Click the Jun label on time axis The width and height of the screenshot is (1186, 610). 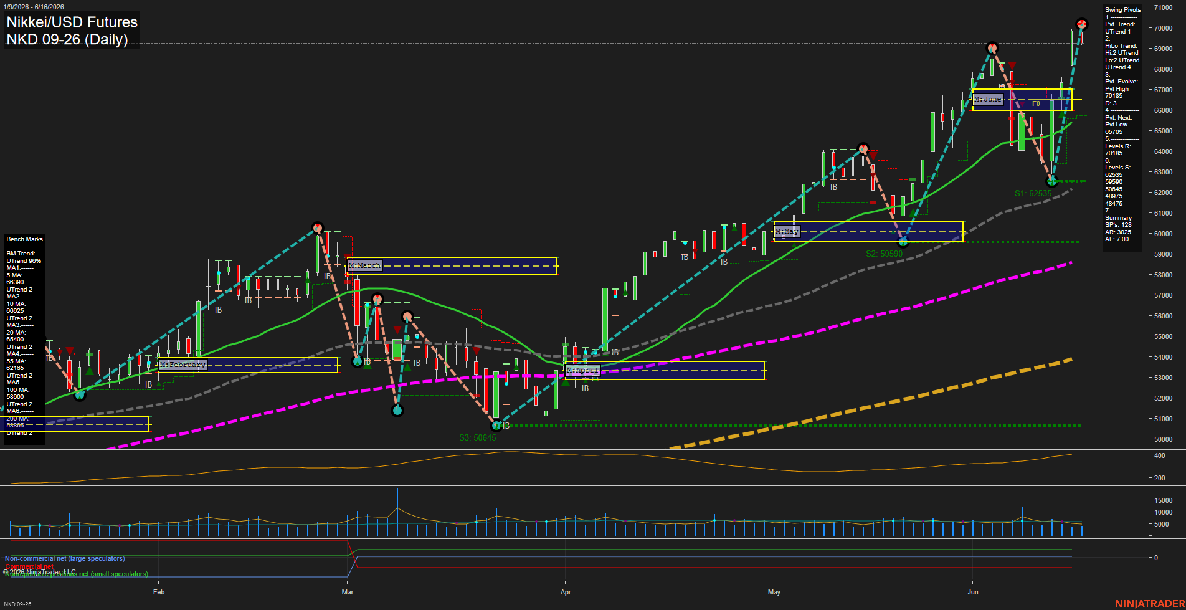click(973, 592)
